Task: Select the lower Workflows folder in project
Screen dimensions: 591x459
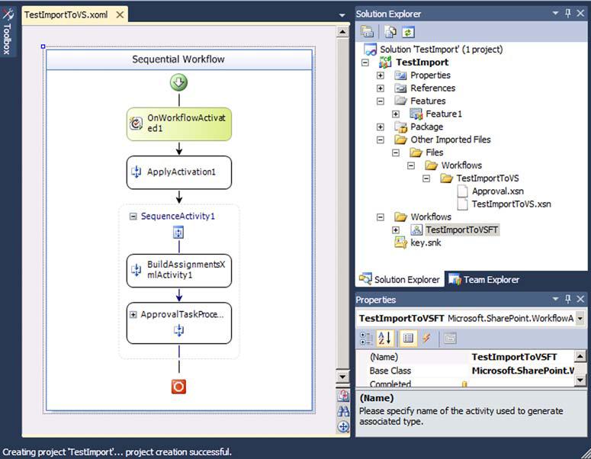Action: click(431, 217)
